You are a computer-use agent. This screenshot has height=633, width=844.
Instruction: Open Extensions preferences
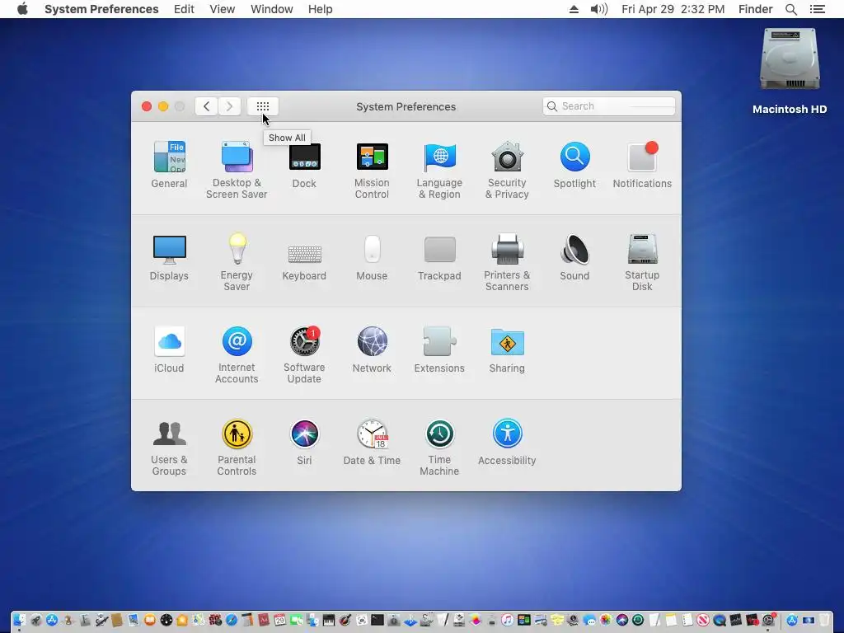pos(439,349)
